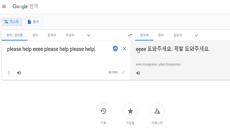Select the 텍스트 translation mode button
Screen dimensions: 230x129
(x=12, y=22)
